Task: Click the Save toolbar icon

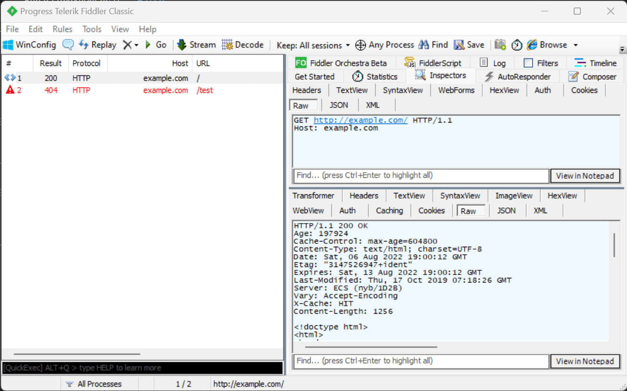Action: point(469,45)
